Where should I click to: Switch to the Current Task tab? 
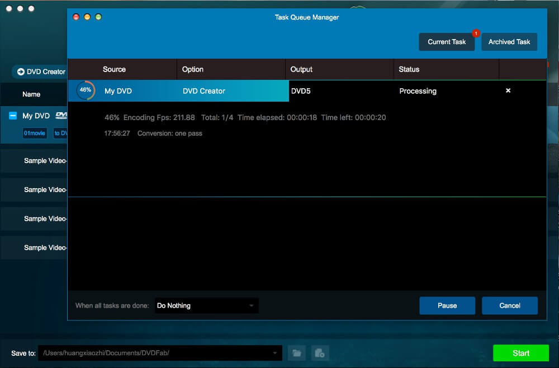click(x=447, y=42)
